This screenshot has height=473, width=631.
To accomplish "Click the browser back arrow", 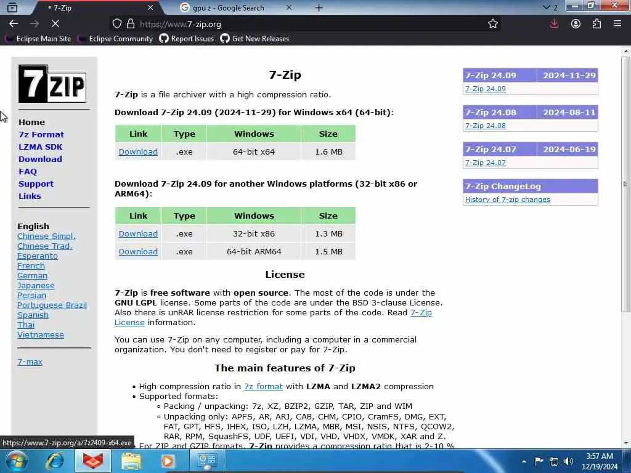I will point(14,24).
